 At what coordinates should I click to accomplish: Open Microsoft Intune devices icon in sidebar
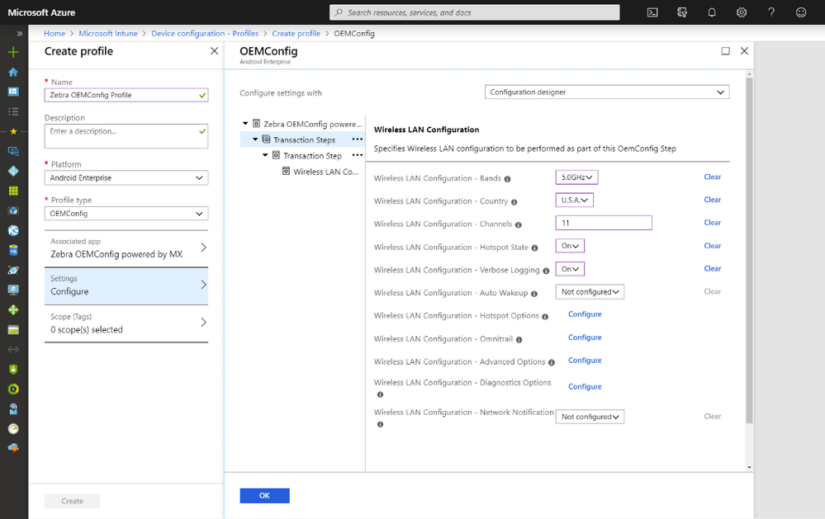(14, 152)
